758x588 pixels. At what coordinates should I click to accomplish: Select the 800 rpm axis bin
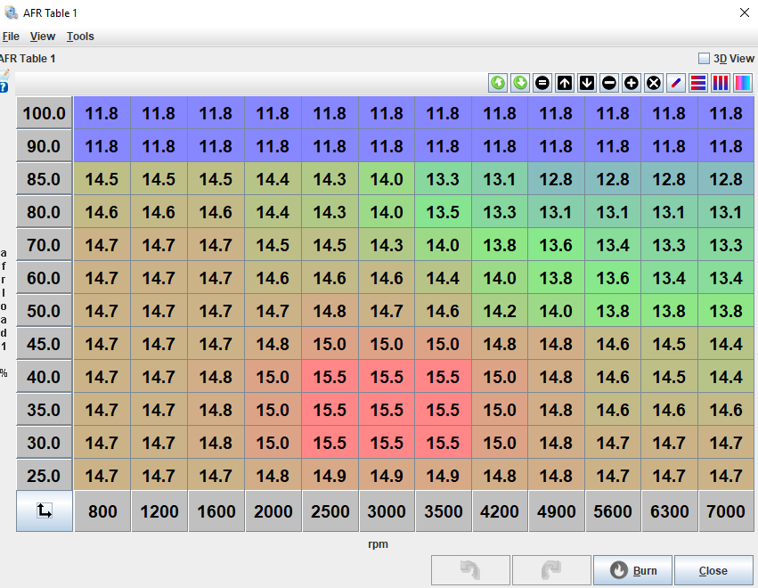[x=102, y=511]
